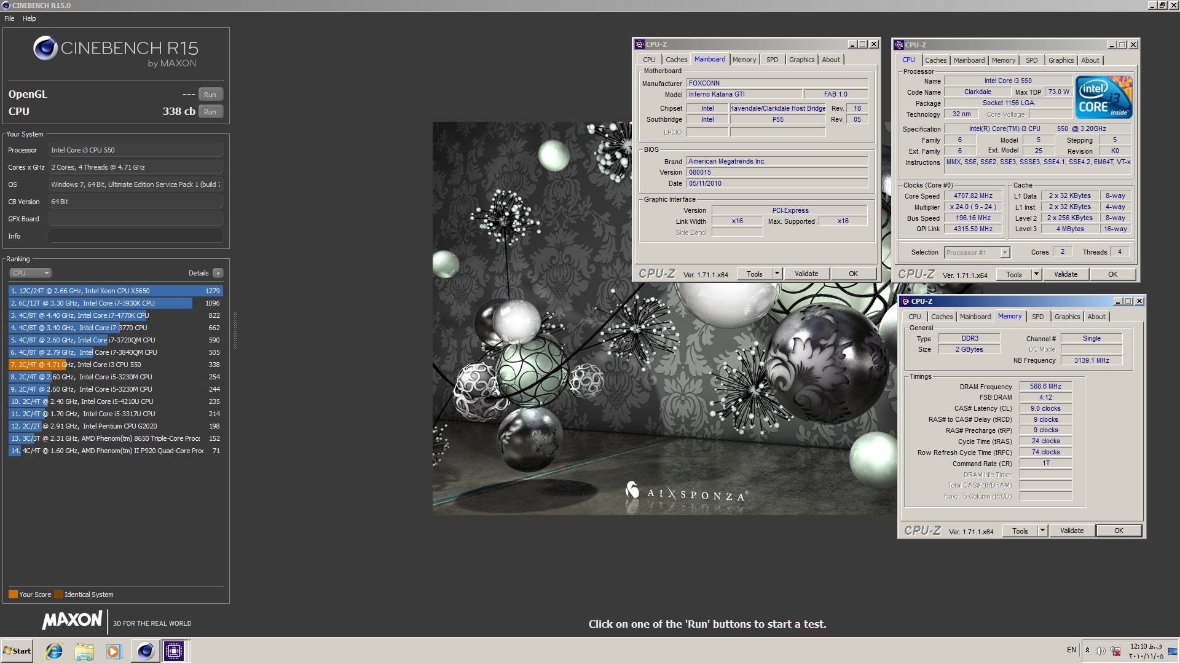Image resolution: width=1180 pixels, height=664 pixels.
Task: Open SPD tab in Memory CPU-Z window
Action: 1037,317
